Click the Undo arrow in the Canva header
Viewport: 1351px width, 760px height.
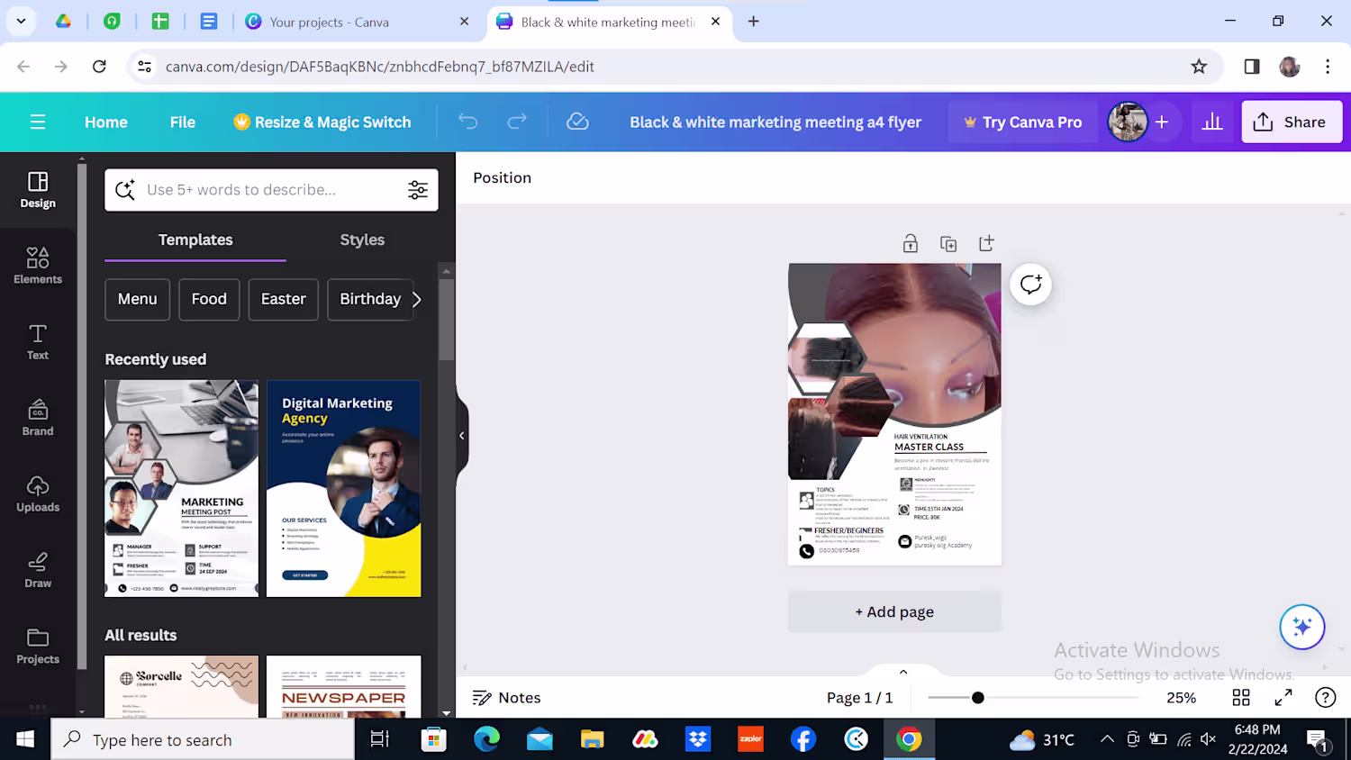pos(467,122)
